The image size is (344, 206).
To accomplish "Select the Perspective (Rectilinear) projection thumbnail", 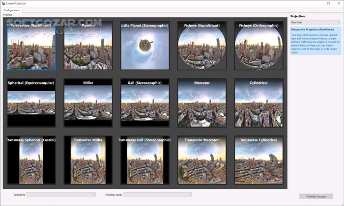I will click(x=31, y=46).
